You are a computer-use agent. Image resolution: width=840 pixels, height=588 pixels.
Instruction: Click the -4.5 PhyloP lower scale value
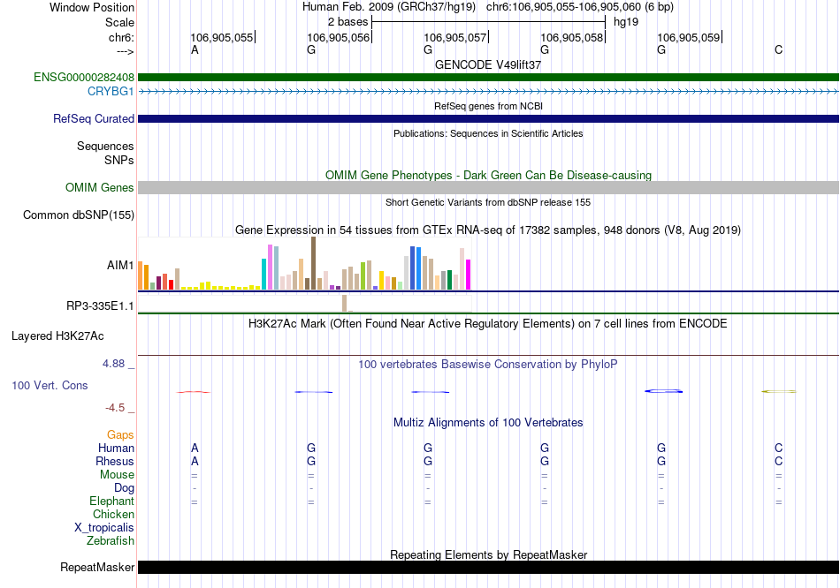pos(115,408)
